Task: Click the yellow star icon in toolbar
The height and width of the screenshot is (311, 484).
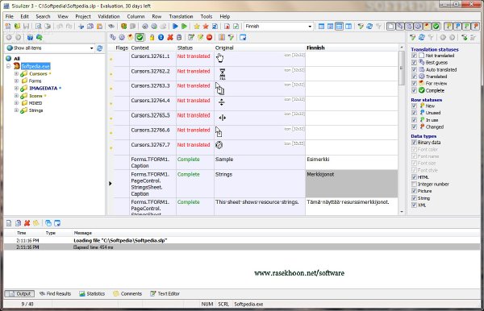Action: [197, 27]
